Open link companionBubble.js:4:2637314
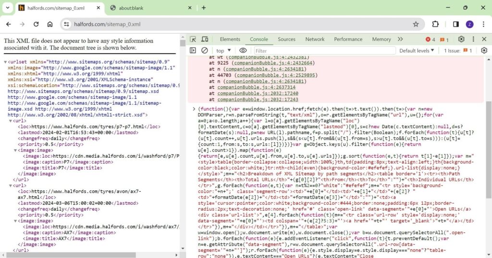 click(257, 87)
